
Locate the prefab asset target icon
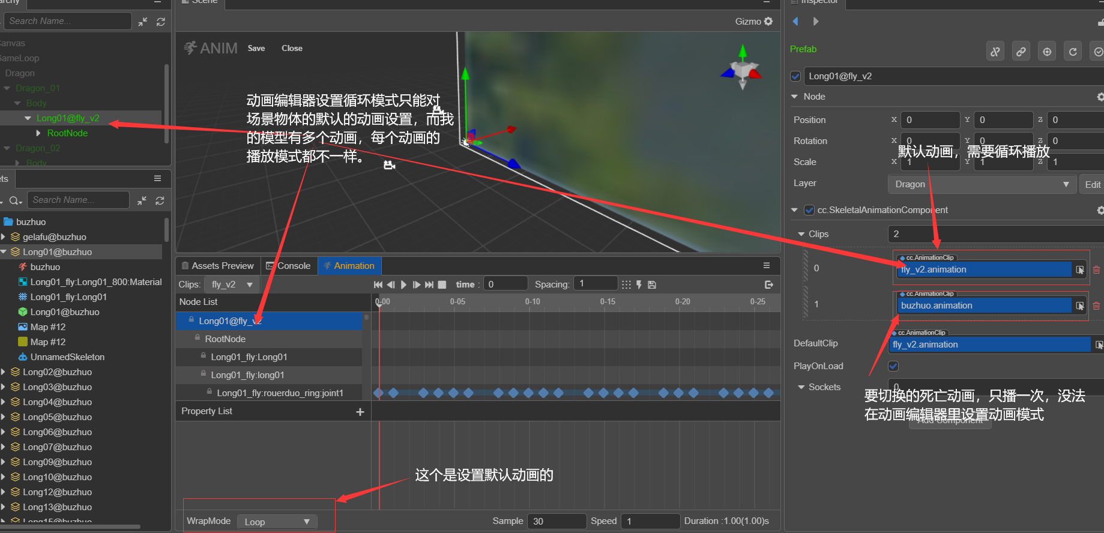[x=1047, y=52]
